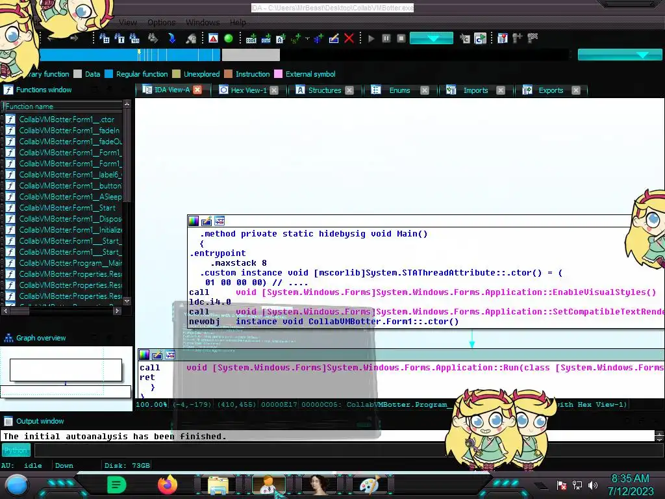Screen dimensions: 665x499
Task: Open the View menu
Action: (x=128, y=23)
